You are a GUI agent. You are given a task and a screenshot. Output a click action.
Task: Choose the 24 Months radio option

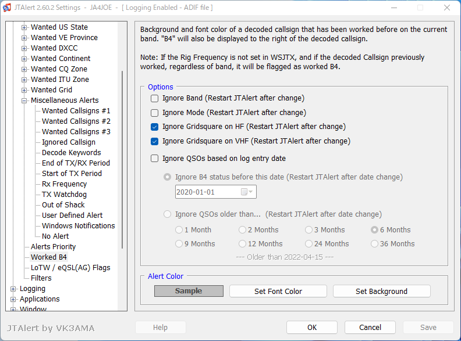[x=308, y=243]
